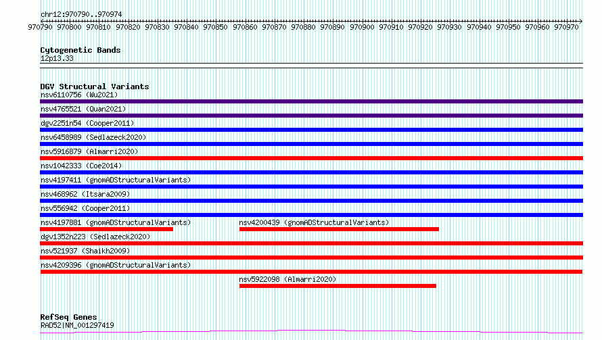
Task: Select the blue bar under nsv468962
Action: pyautogui.click(x=311, y=201)
